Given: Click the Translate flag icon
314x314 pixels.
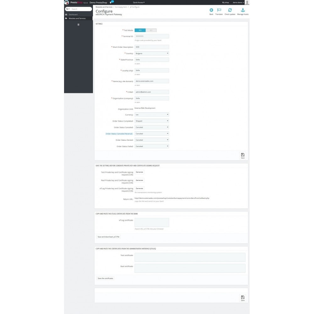Looking at the screenshot, I should tap(219, 10).
